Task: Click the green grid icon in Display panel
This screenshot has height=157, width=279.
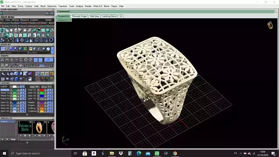Action: point(25,49)
